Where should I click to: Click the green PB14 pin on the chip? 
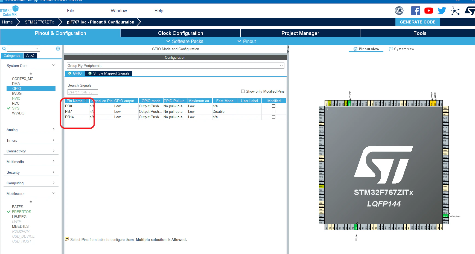click(445, 216)
